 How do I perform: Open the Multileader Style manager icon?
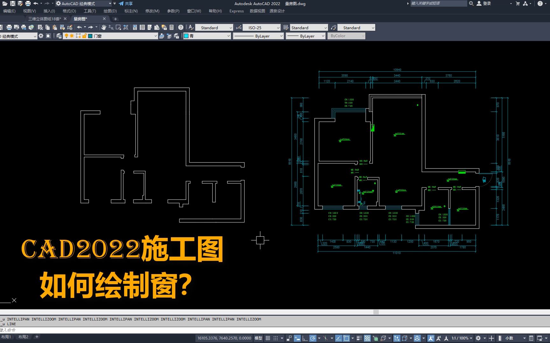click(x=333, y=28)
